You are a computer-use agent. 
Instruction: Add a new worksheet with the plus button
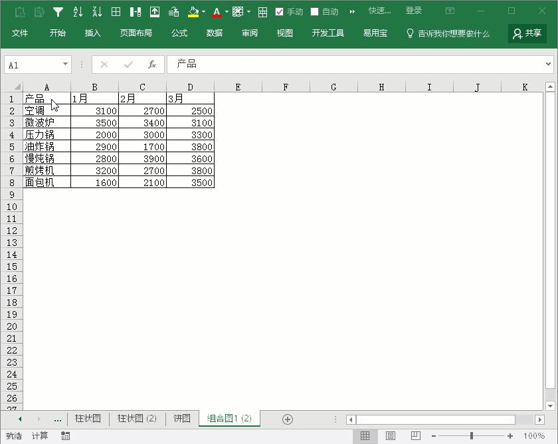287,419
